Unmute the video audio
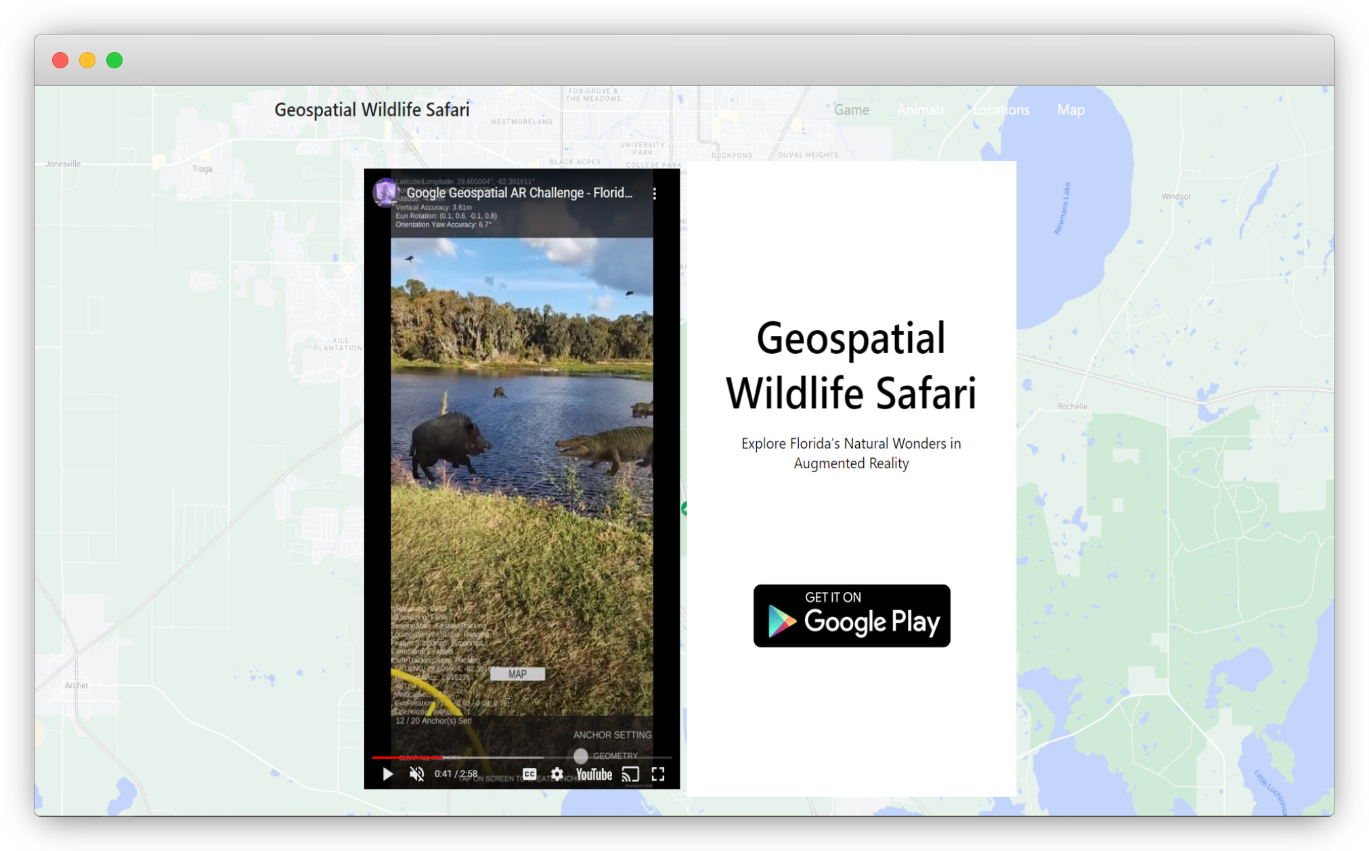The image size is (1369, 851). pos(417,774)
